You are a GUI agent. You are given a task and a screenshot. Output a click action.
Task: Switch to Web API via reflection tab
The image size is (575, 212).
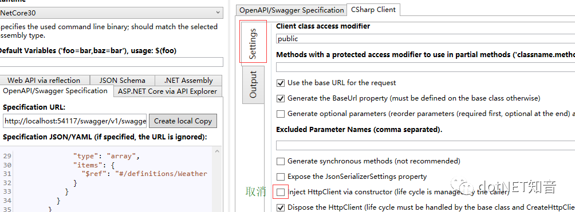point(44,80)
